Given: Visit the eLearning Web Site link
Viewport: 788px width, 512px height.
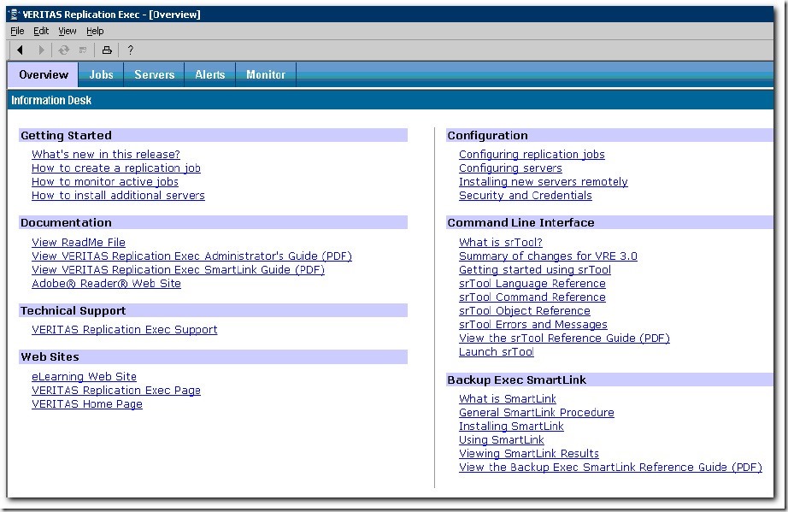Looking at the screenshot, I should (x=84, y=376).
